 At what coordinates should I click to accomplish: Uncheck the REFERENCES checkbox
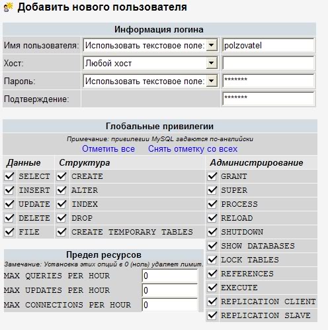pos(212,274)
